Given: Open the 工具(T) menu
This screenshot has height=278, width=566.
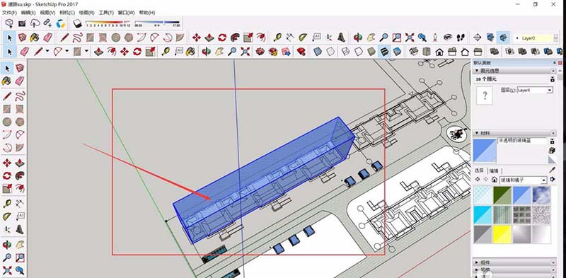Looking at the screenshot, I should 106,13.
